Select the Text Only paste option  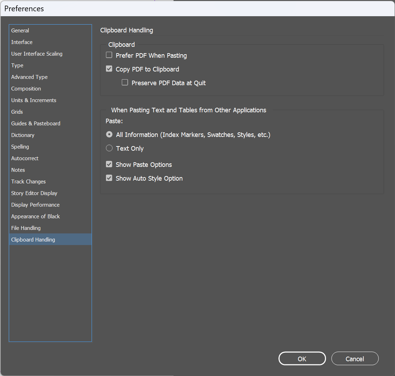tap(109, 148)
